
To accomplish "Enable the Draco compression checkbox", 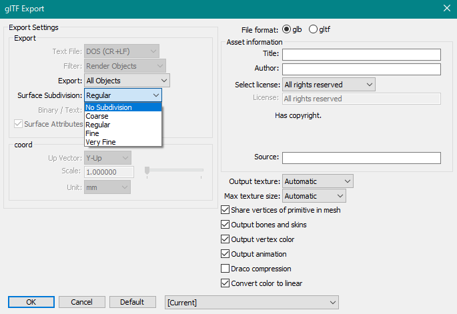I will [225, 269].
